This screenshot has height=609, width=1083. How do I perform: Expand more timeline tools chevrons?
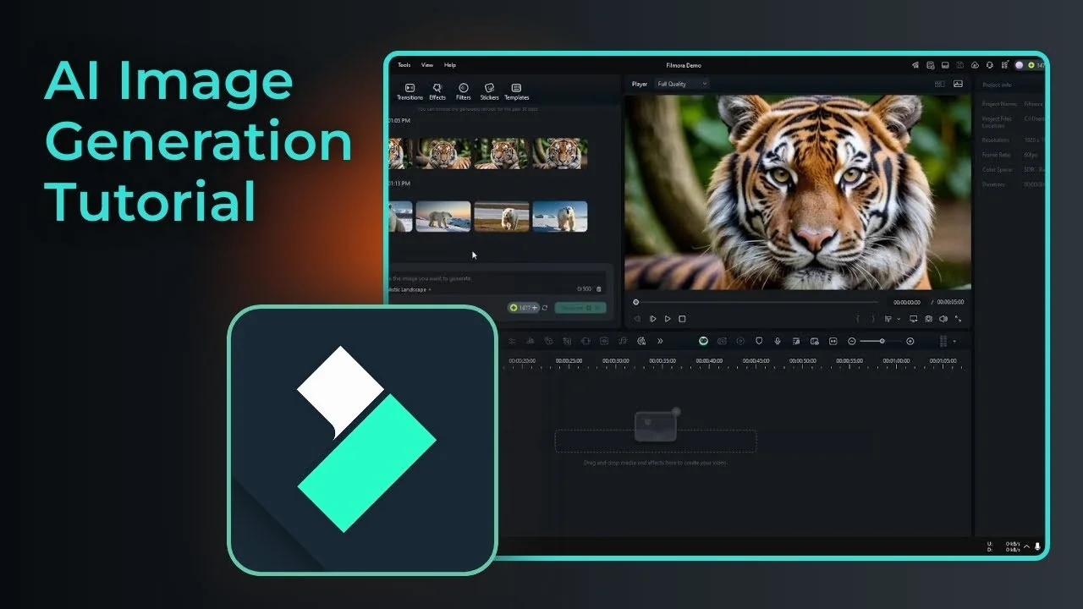660,341
